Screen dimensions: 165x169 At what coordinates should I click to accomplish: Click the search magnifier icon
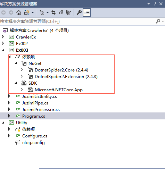click(x=158, y=21)
